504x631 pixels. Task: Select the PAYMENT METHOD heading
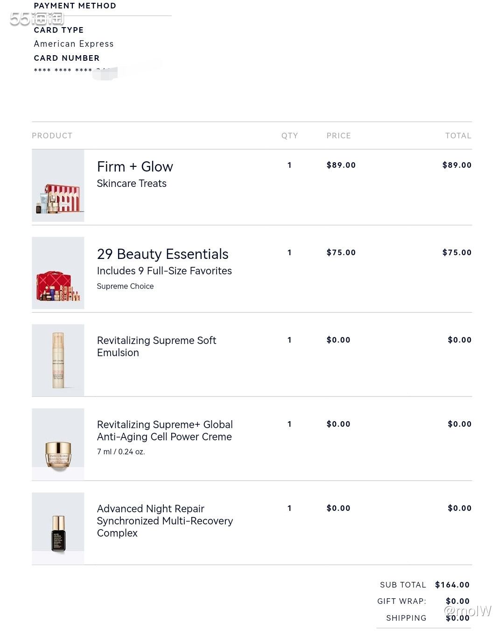(75, 6)
